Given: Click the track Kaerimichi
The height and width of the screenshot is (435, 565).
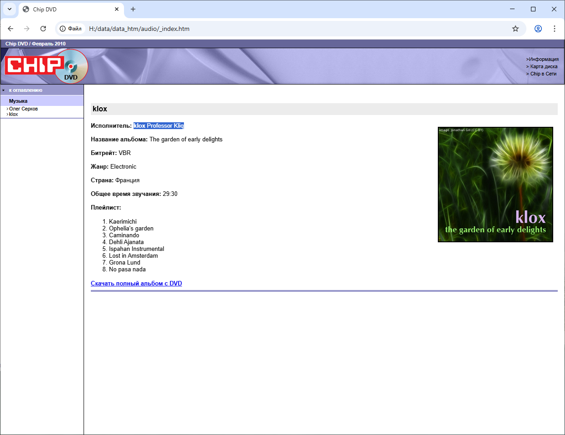Looking at the screenshot, I should click(x=123, y=221).
